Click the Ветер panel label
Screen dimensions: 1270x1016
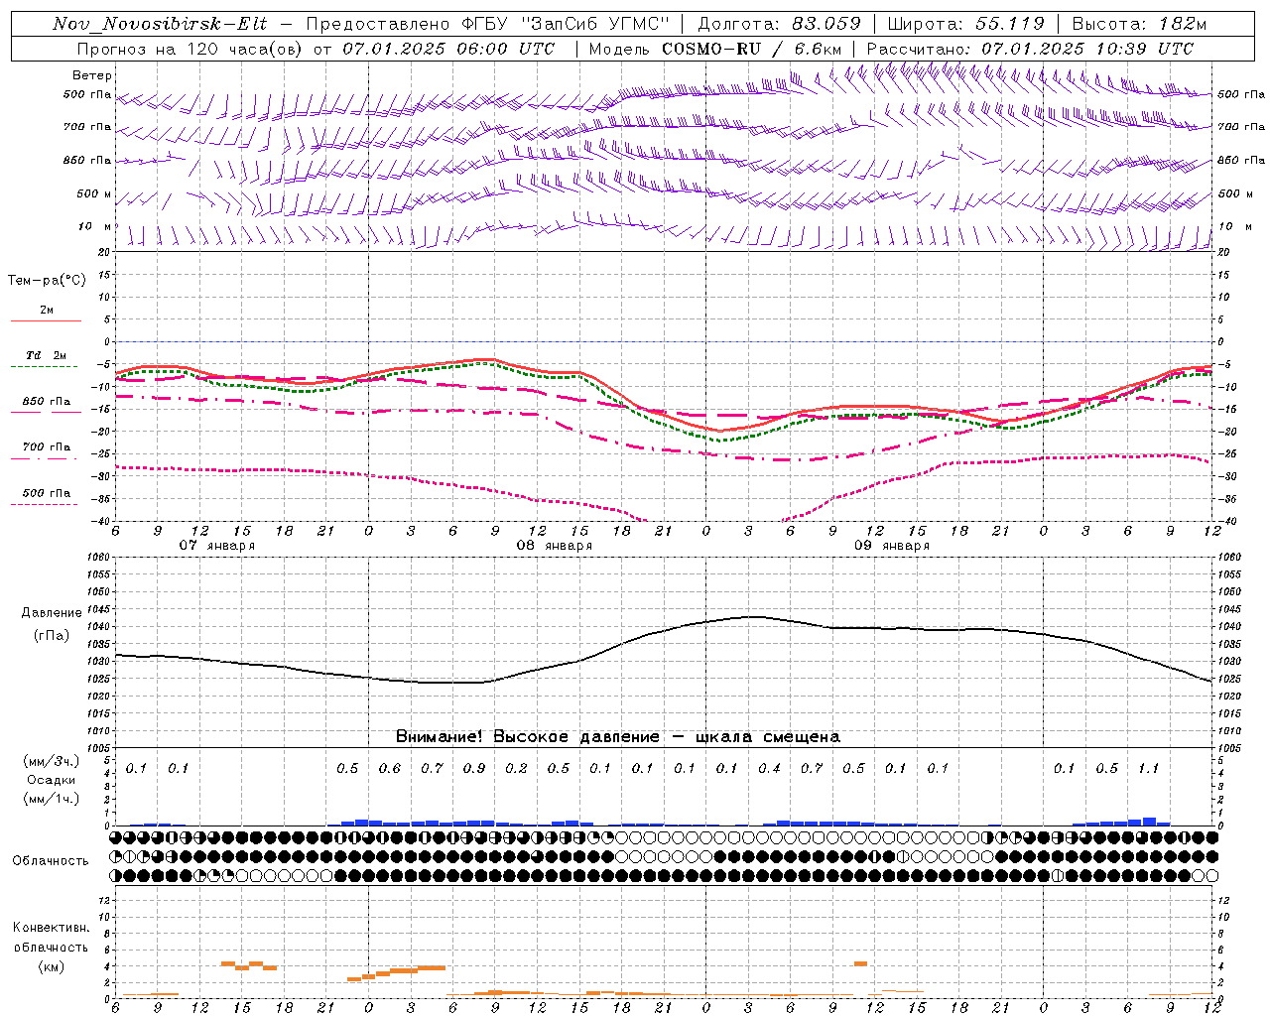92,75
